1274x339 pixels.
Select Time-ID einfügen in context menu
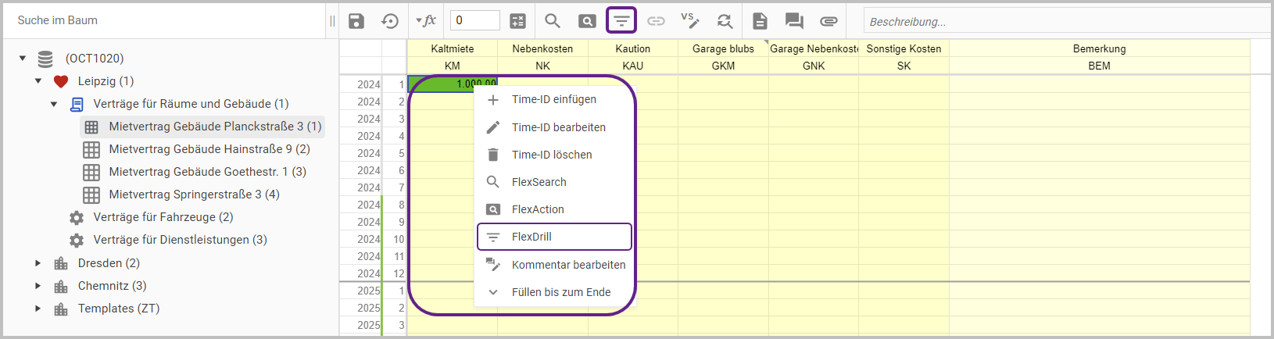(554, 100)
